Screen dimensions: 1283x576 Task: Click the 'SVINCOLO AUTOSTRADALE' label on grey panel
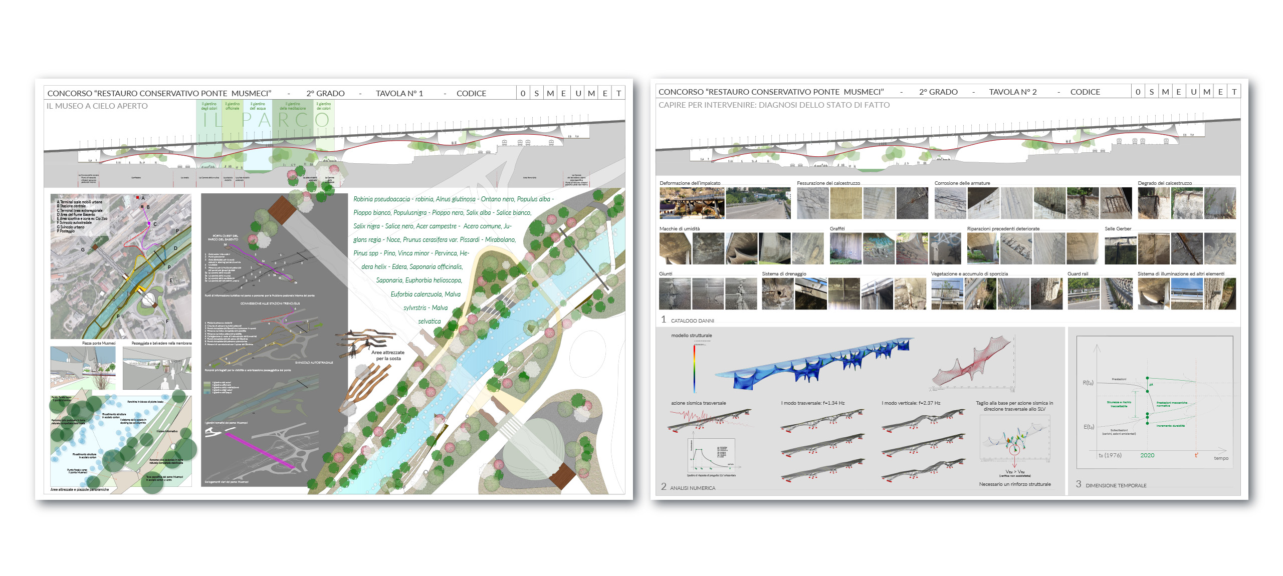(314, 362)
